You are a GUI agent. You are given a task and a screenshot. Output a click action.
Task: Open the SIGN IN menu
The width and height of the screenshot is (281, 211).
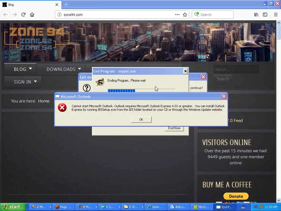tap(23, 82)
